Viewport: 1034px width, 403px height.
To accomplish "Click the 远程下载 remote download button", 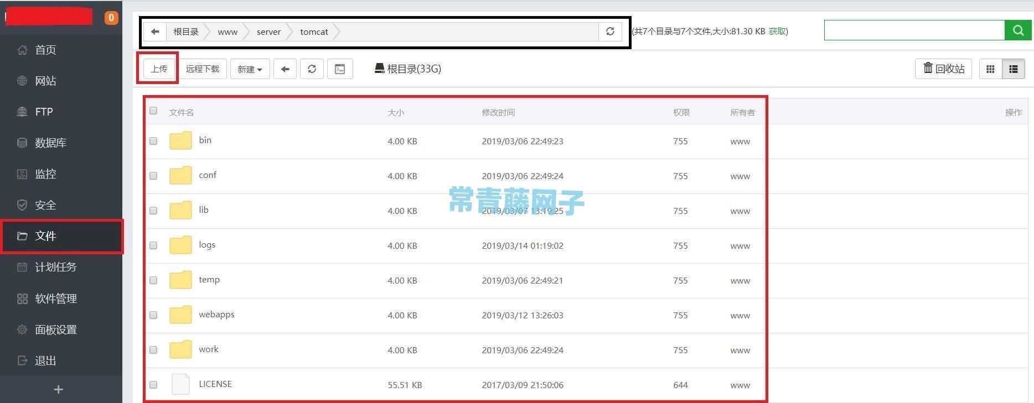I will pyautogui.click(x=203, y=69).
